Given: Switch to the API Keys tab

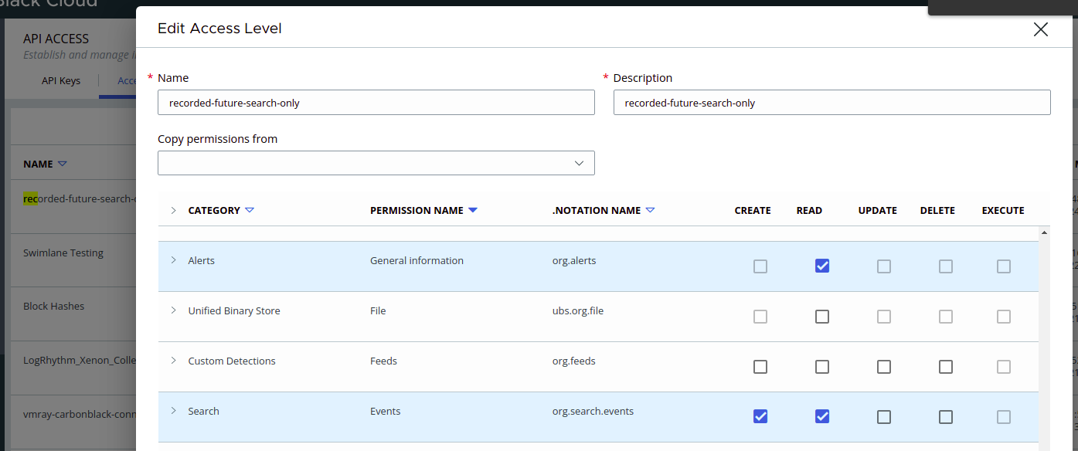Looking at the screenshot, I should pyautogui.click(x=61, y=81).
